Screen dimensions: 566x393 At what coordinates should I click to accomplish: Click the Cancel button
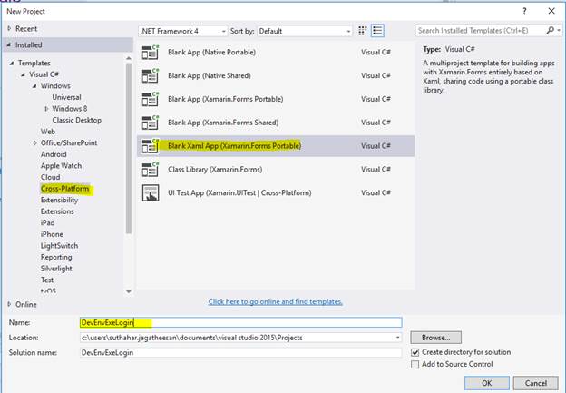pos(536,383)
